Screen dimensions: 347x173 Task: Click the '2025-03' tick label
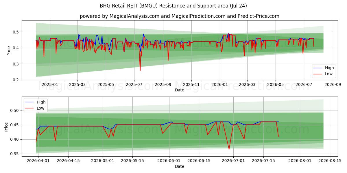pyautogui.click(x=77, y=84)
